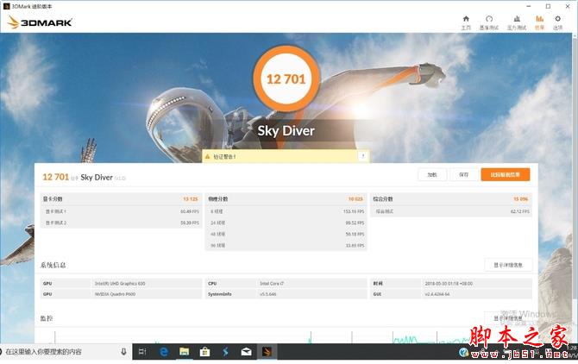Select the 3DMark taskbar icon
The width and height of the screenshot is (578, 364).
click(x=267, y=352)
